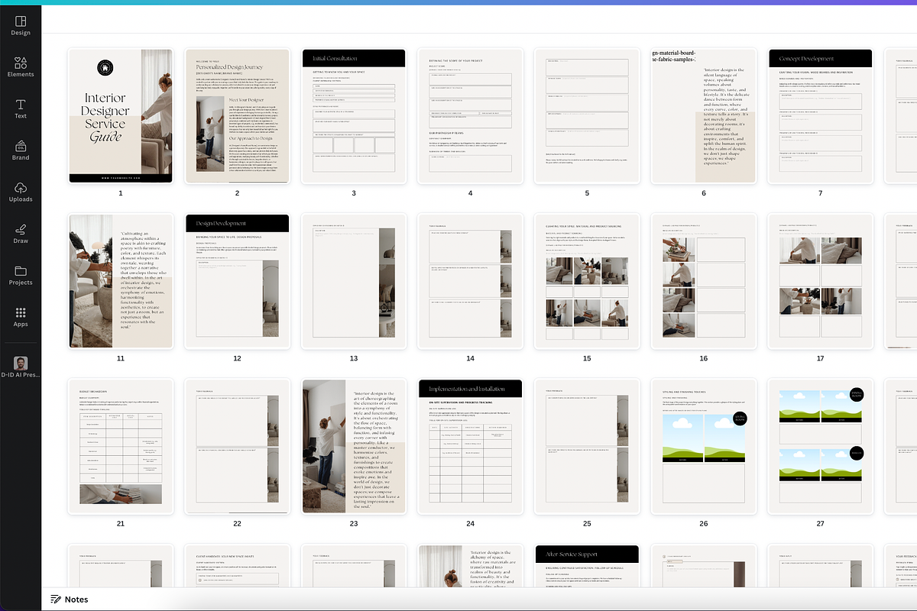This screenshot has width=917, height=611.
Task: Select page 11 quote with photo thumbnail
Action: click(121, 281)
